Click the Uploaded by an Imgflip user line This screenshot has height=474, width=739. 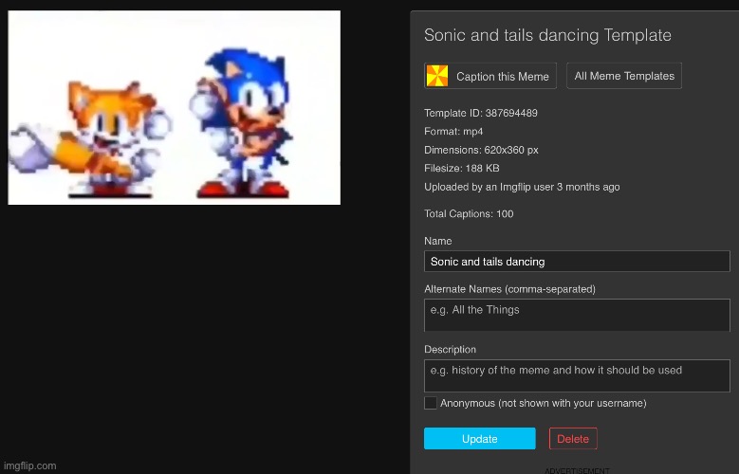point(522,187)
